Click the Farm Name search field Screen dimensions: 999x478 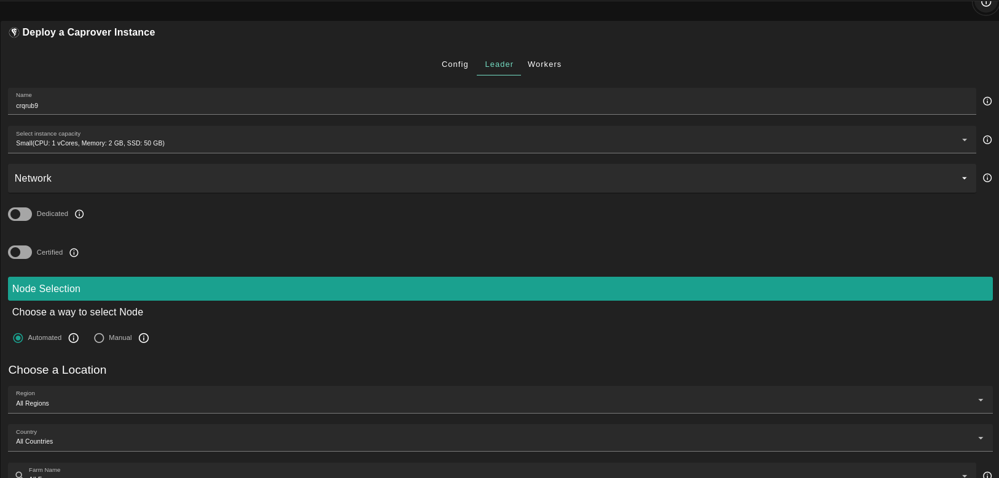coord(492,472)
